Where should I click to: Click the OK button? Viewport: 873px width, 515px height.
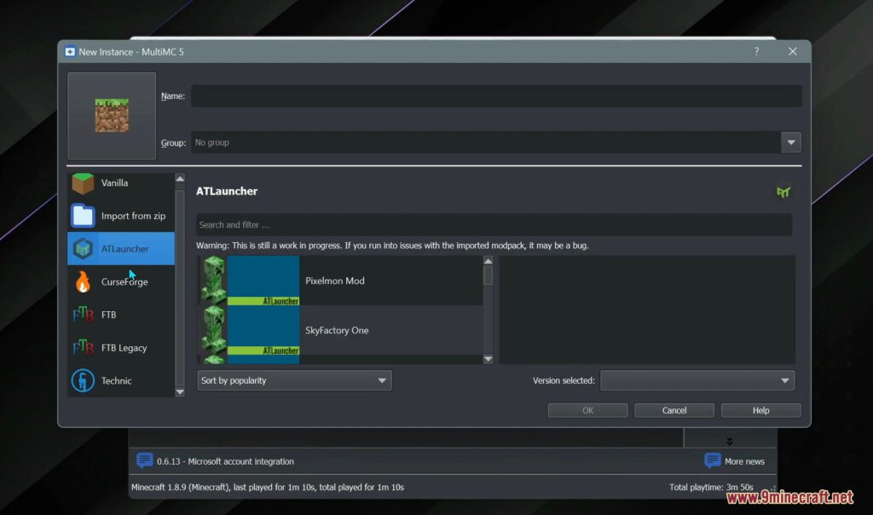coord(587,410)
